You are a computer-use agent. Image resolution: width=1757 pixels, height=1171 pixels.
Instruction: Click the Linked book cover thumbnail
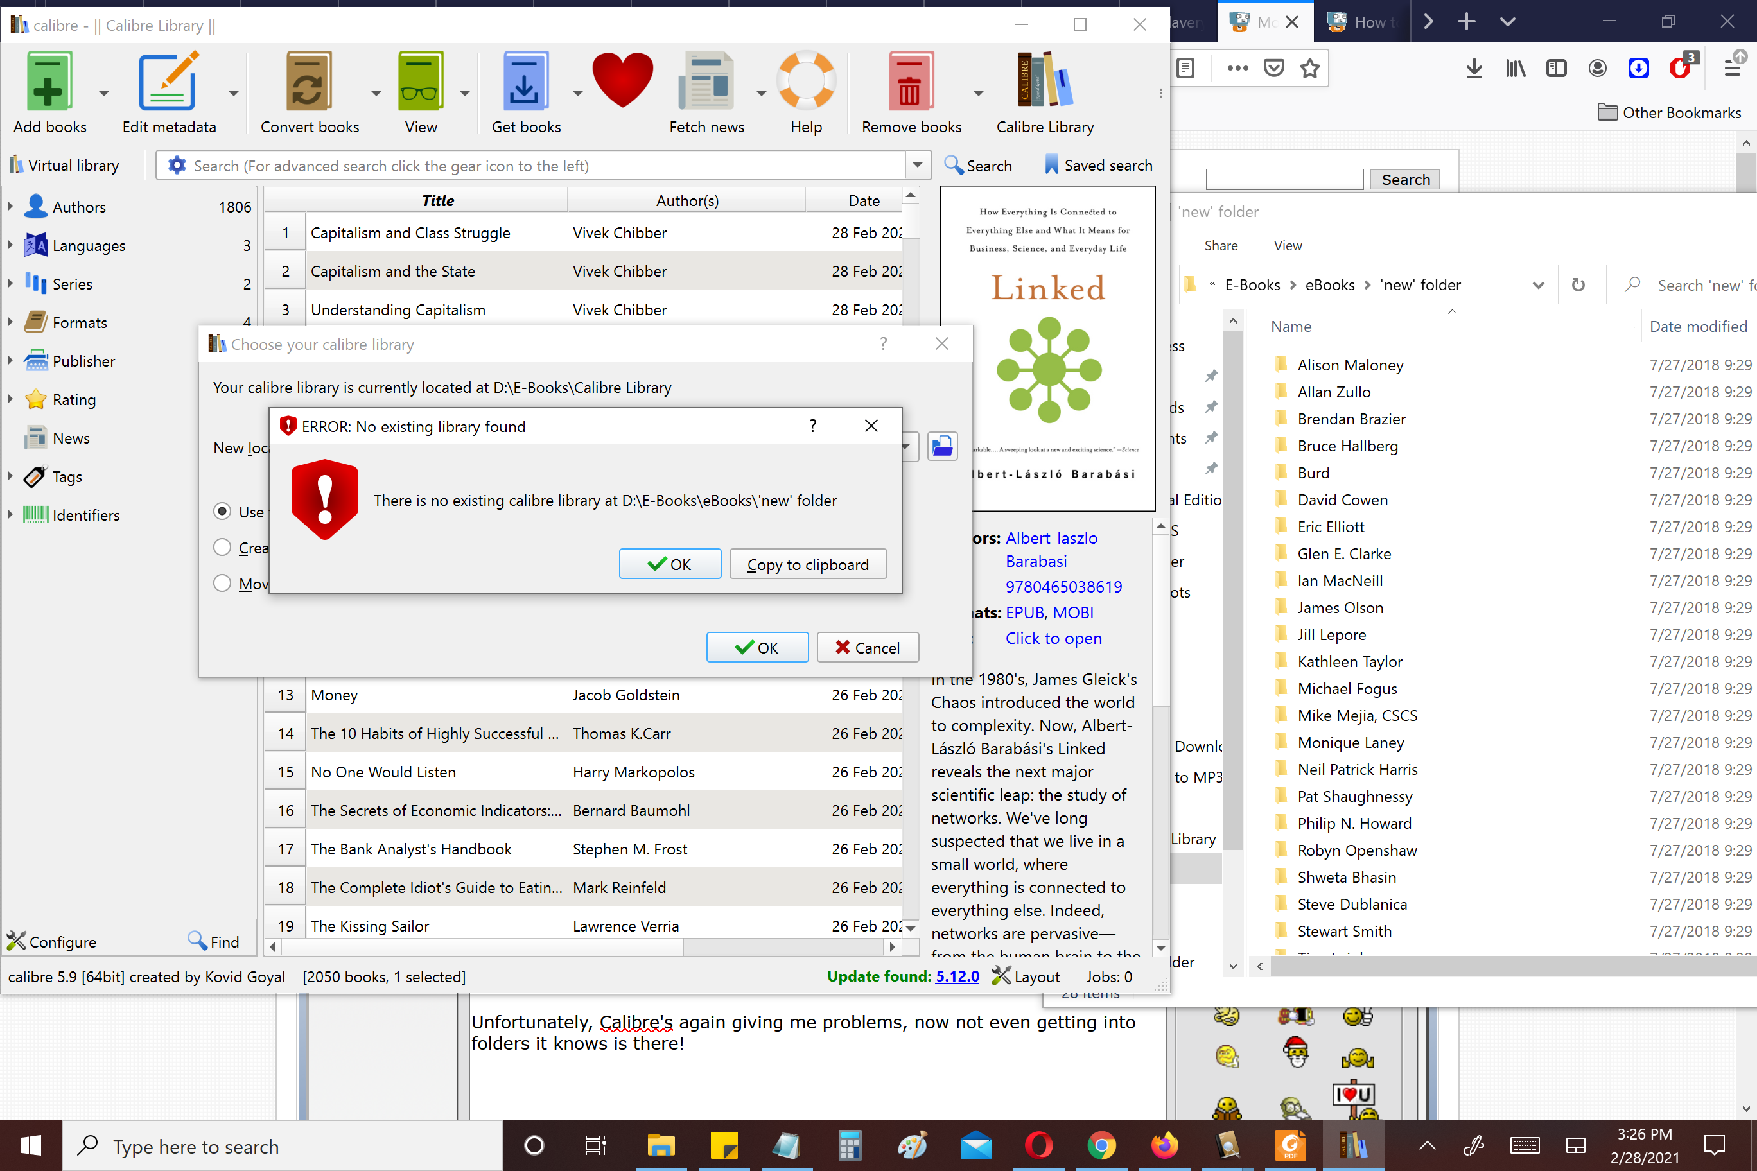coord(1047,347)
